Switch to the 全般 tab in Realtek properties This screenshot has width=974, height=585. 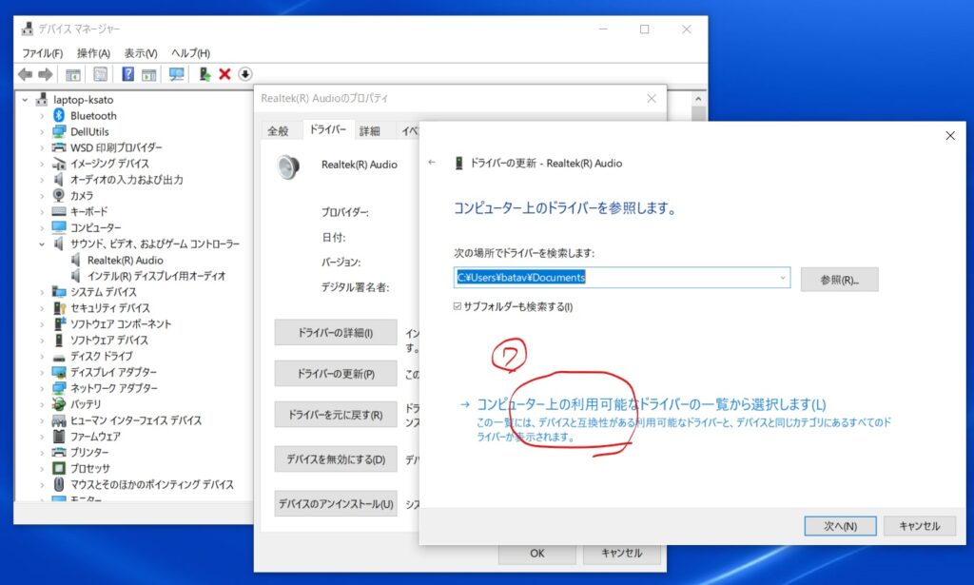(278, 130)
